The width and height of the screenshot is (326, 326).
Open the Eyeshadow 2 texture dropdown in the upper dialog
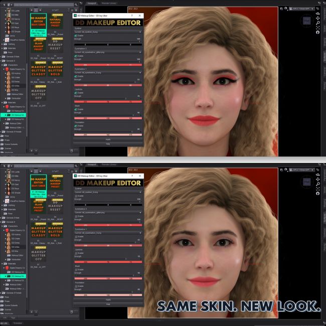(x=108, y=52)
